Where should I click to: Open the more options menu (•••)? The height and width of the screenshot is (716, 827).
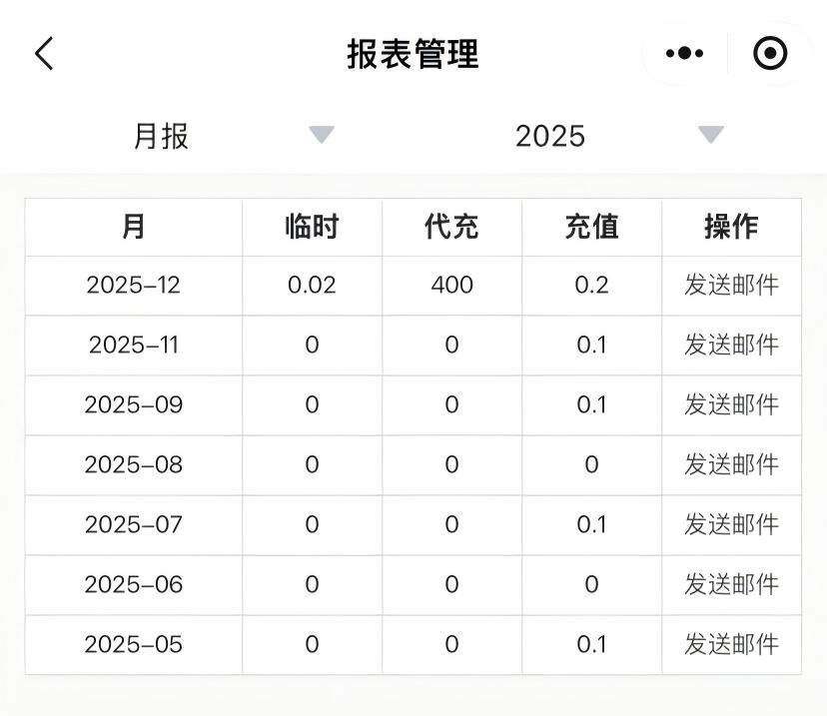683,52
